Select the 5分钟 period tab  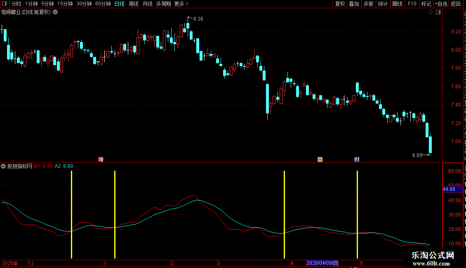point(47,4)
